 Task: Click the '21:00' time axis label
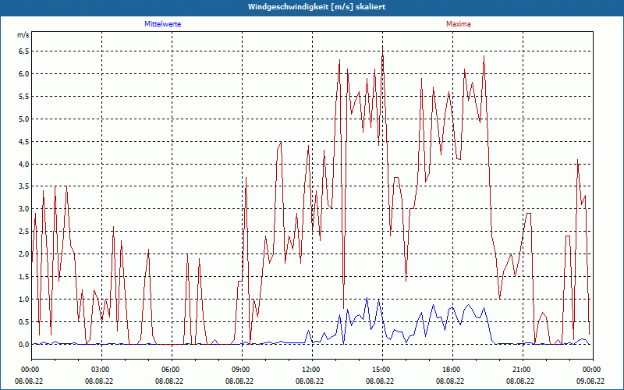[523, 370]
